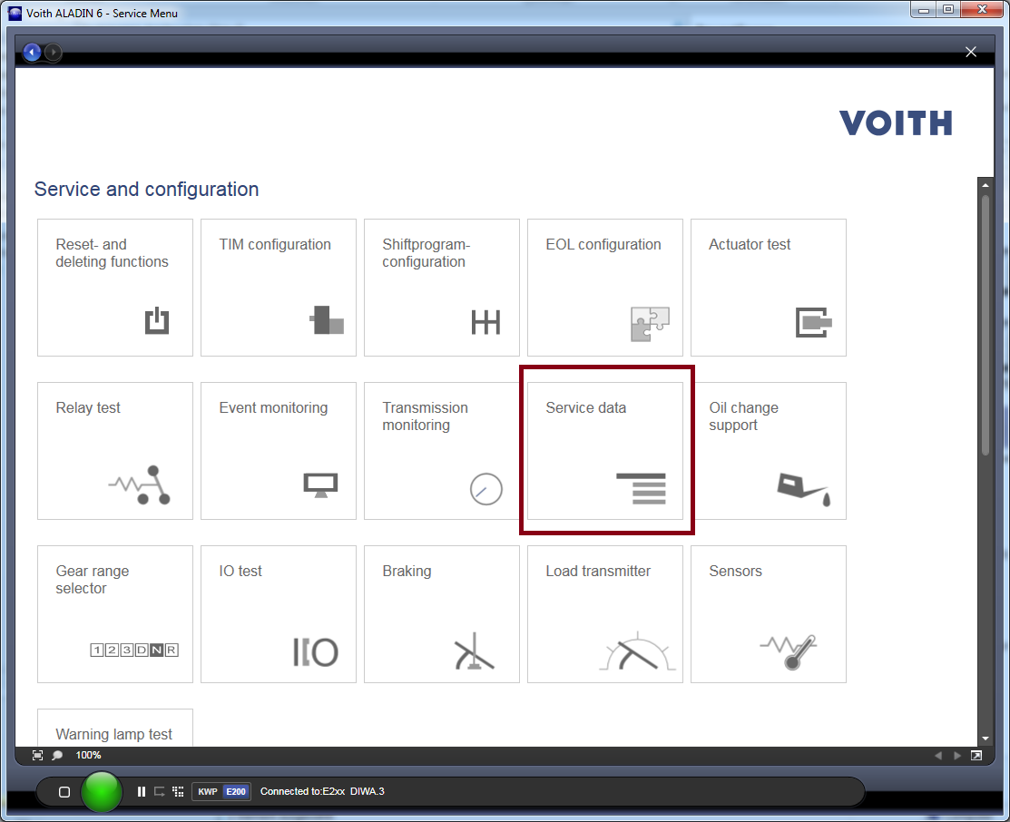
Task: Open the Warning lamp test tile
Action: (114, 728)
